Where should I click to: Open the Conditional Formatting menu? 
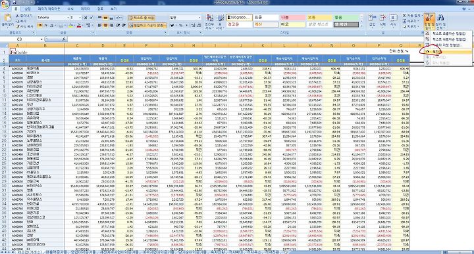209,21
